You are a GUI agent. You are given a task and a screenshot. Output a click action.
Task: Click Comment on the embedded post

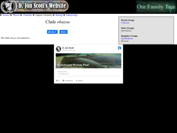click(x=68, y=80)
